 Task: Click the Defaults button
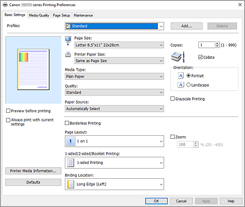[x=33, y=182]
